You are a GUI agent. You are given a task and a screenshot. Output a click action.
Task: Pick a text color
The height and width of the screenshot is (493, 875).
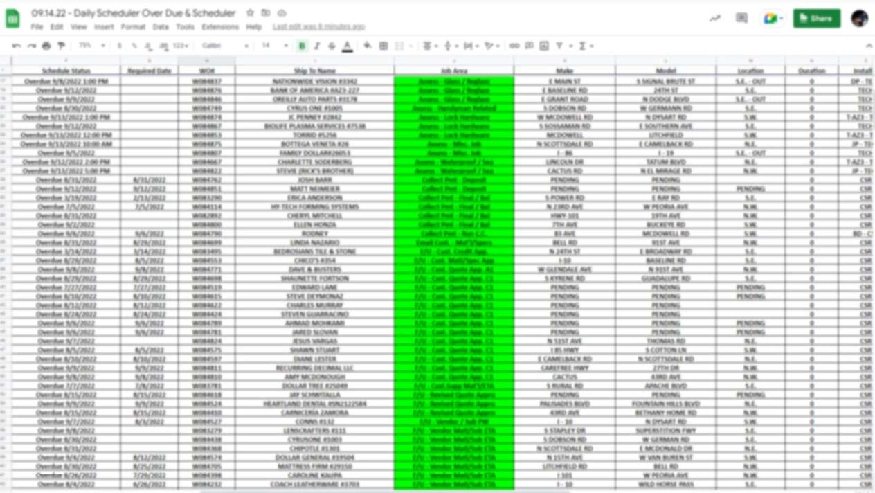click(x=348, y=46)
